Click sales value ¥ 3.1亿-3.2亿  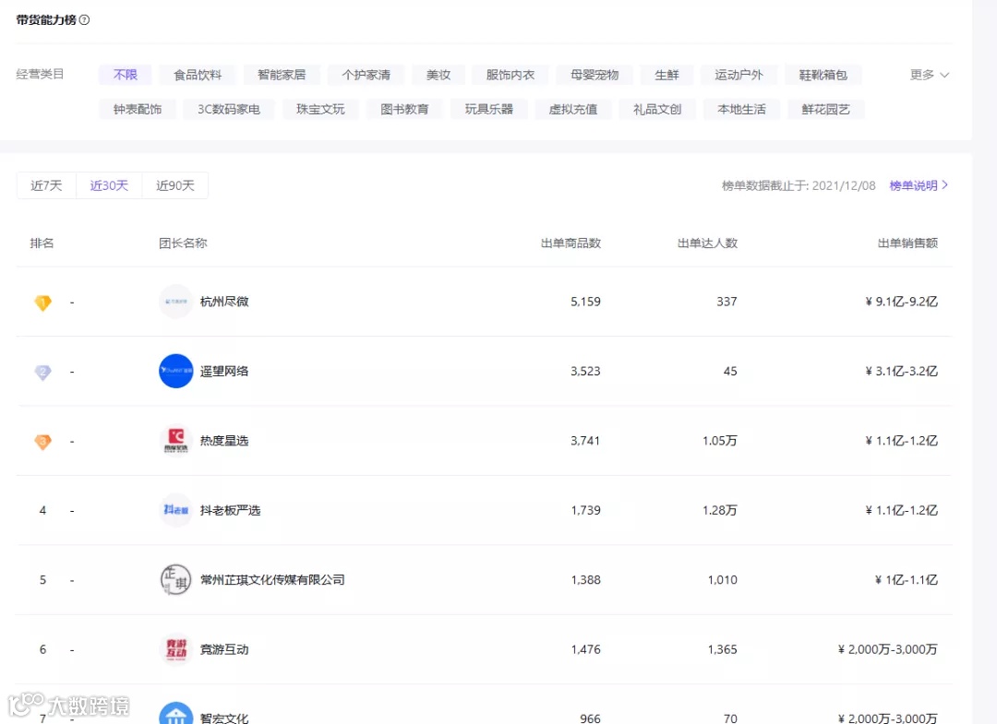point(902,371)
